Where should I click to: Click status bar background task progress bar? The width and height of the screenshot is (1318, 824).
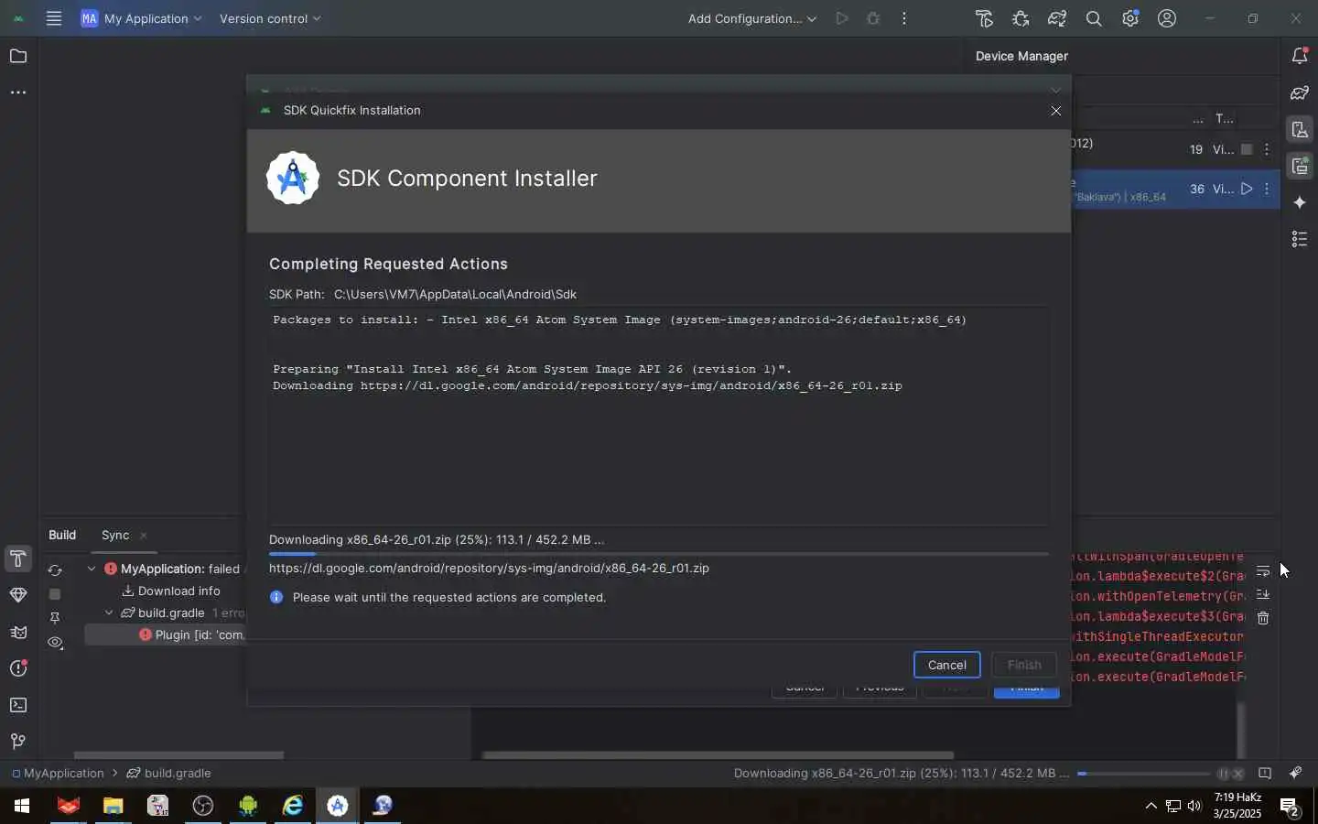point(1143,774)
